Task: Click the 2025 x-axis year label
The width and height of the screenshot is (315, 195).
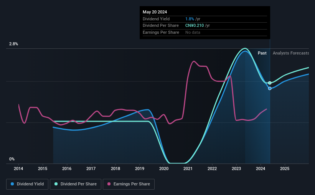Action: (x=285, y=169)
